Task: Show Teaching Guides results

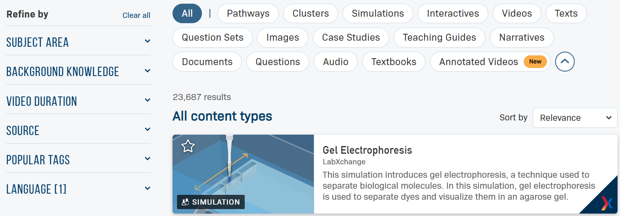Action: coord(439,37)
